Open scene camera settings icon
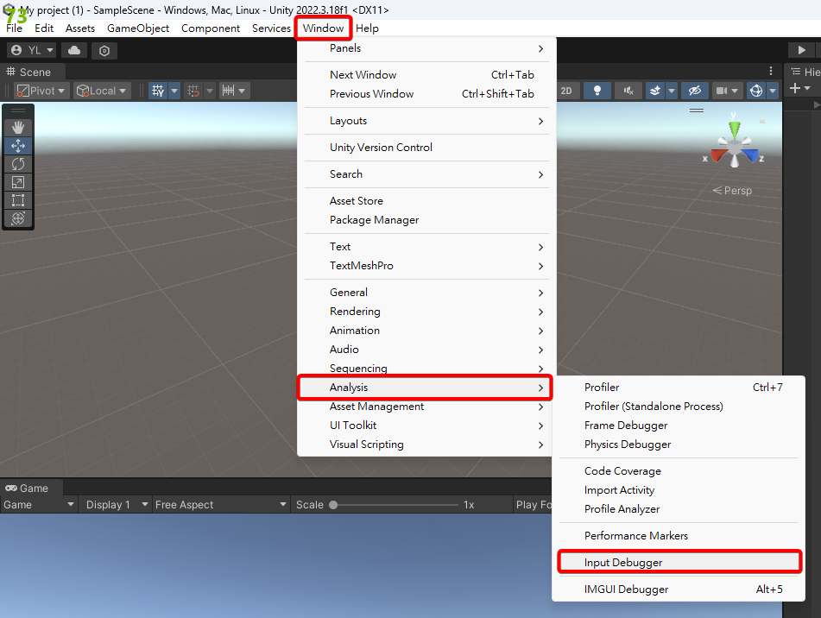821x618 pixels. [x=722, y=91]
